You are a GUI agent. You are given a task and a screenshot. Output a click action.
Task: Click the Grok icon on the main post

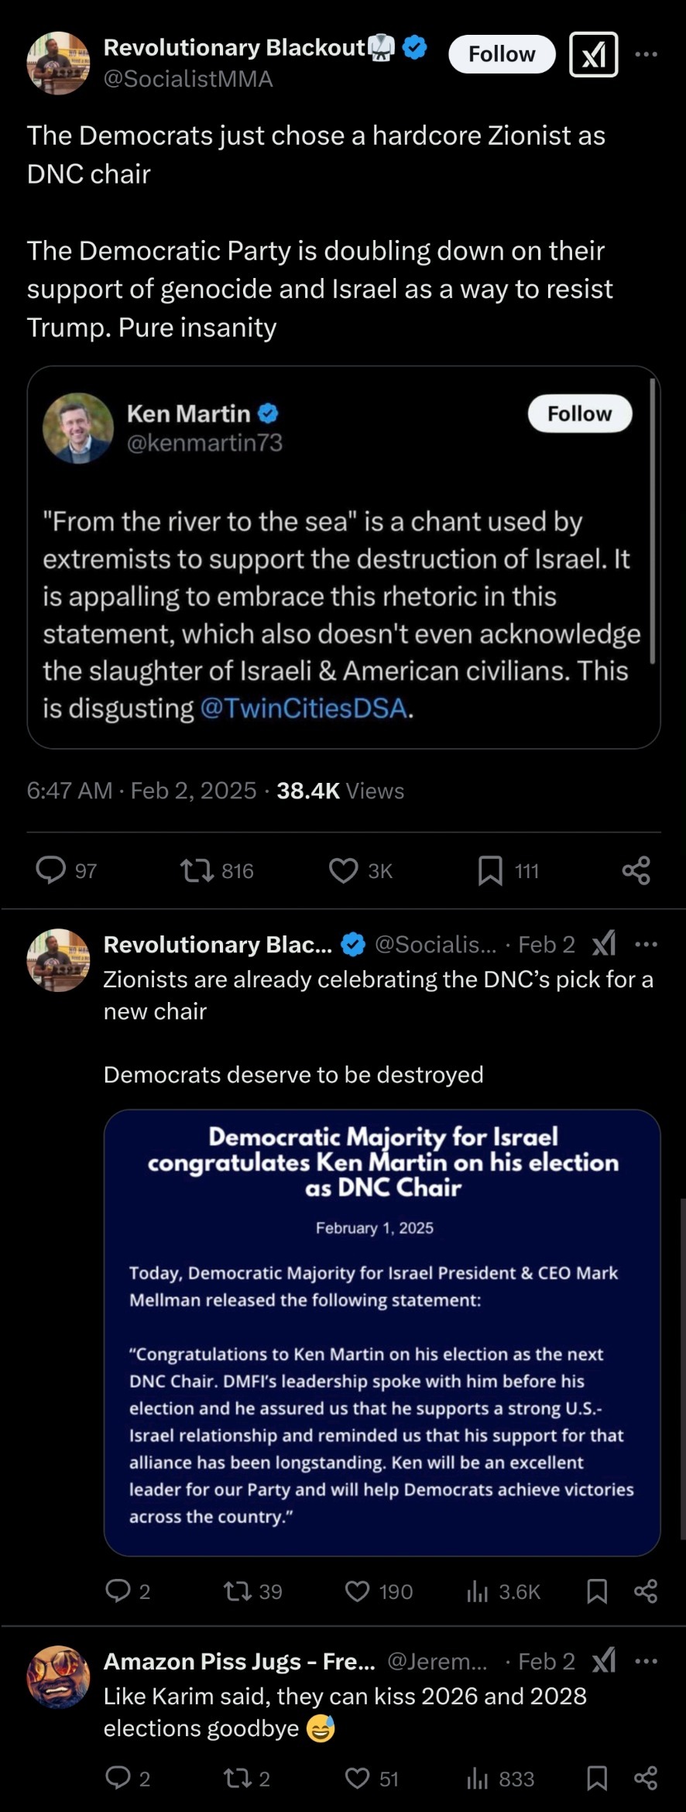[593, 54]
